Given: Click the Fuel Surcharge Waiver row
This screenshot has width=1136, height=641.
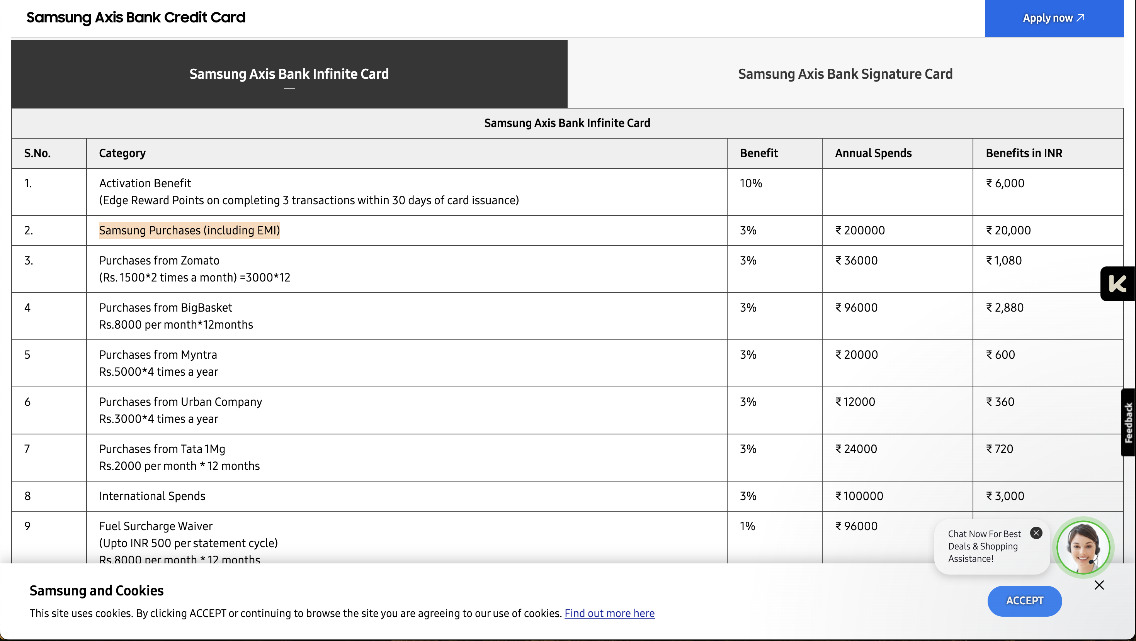Looking at the screenshot, I should click(x=156, y=526).
